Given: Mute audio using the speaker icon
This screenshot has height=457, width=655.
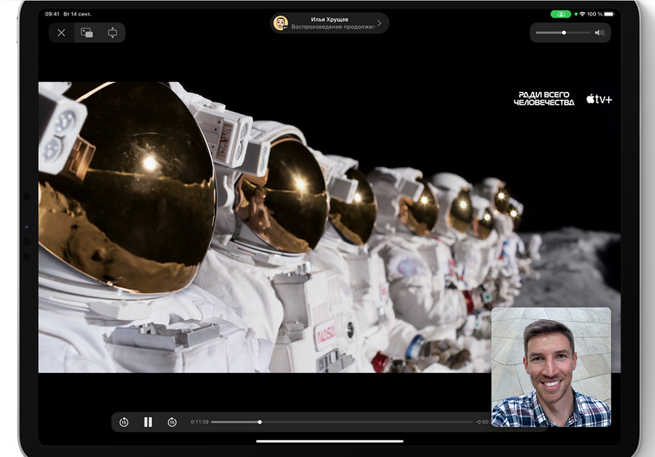Looking at the screenshot, I should 599,33.
